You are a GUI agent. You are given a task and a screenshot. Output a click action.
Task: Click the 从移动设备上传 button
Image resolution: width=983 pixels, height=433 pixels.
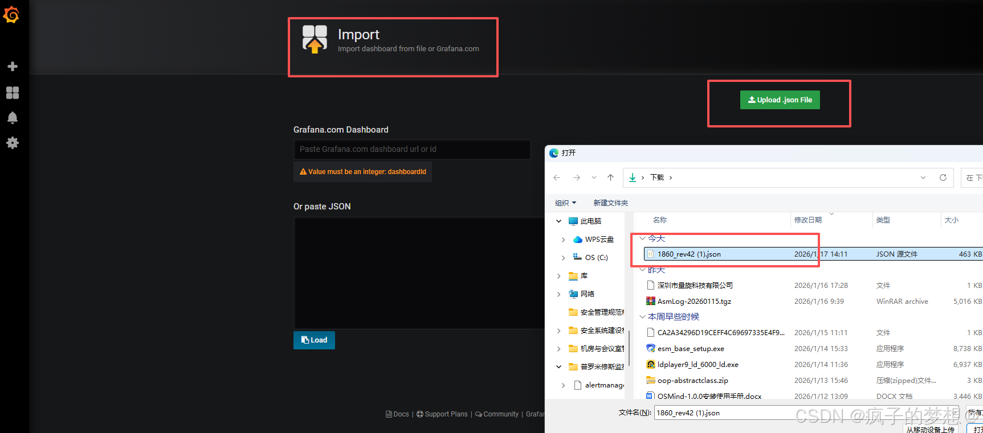(930, 430)
